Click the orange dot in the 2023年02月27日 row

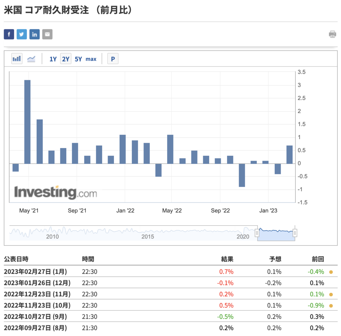[331, 272]
